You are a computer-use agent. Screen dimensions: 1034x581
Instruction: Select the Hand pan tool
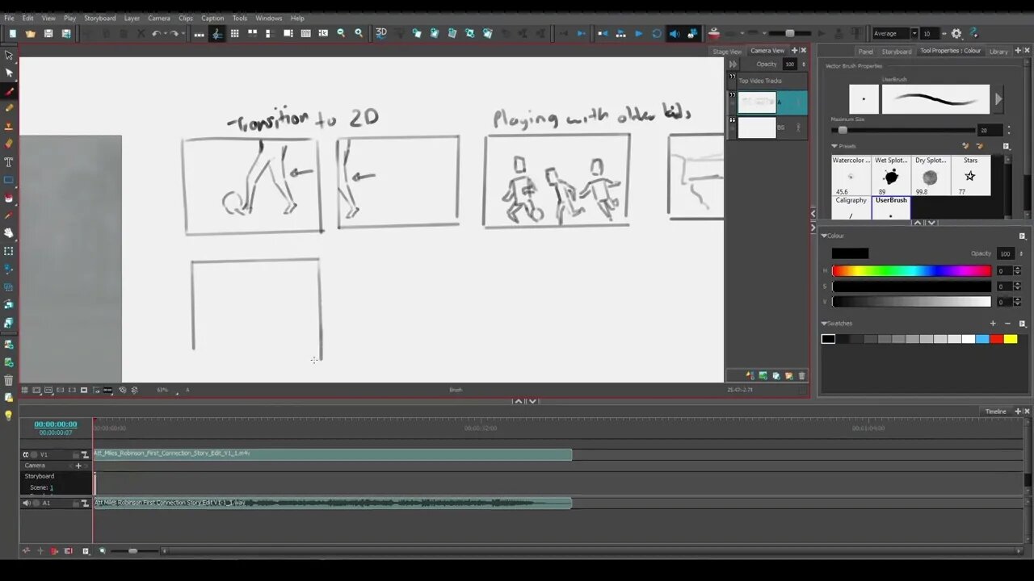[9, 232]
